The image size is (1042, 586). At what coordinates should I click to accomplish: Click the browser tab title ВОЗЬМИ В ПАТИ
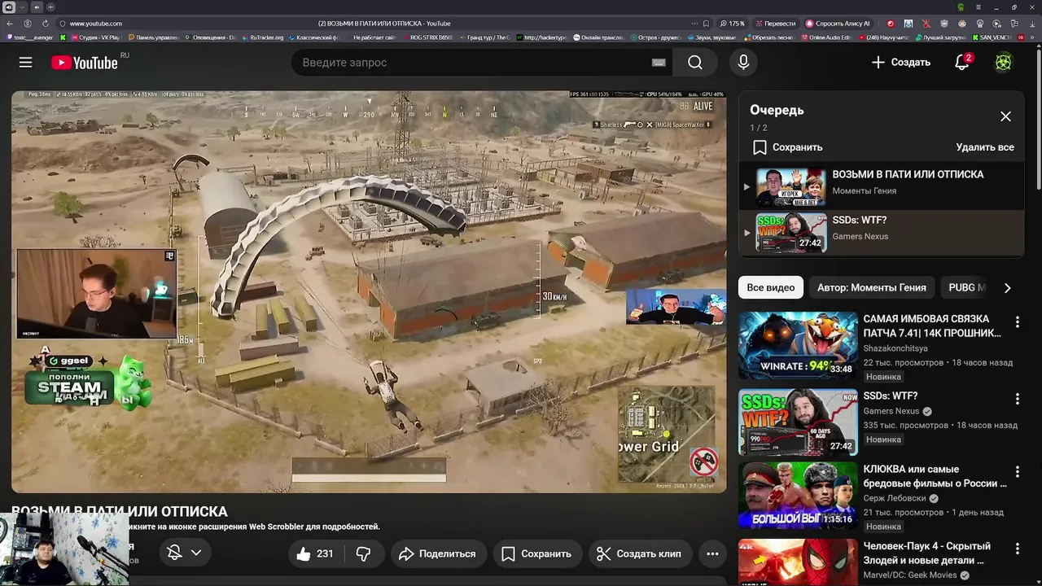pos(384,24)
